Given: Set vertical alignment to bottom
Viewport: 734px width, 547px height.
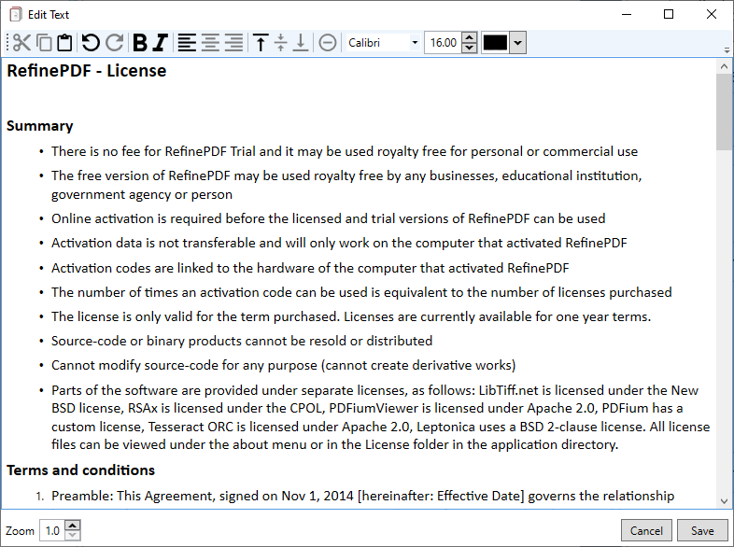Looking at the screenshot, I should tap(301, 43).
